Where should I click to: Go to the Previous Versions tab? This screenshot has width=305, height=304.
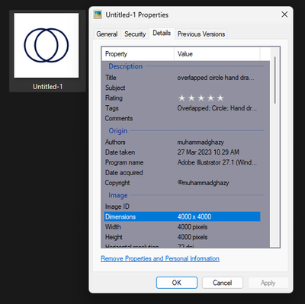click(x=201, y=34)
